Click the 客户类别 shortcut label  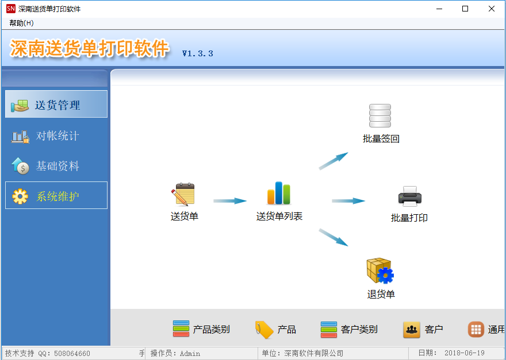(x=359, y=330)
